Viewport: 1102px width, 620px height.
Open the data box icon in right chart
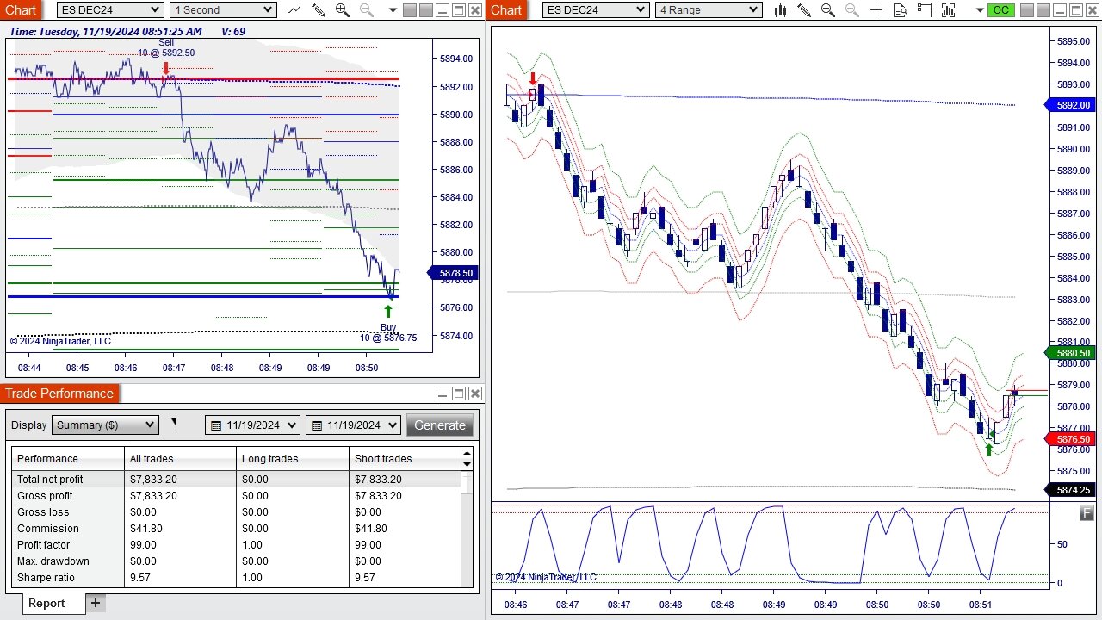[901, 10]
